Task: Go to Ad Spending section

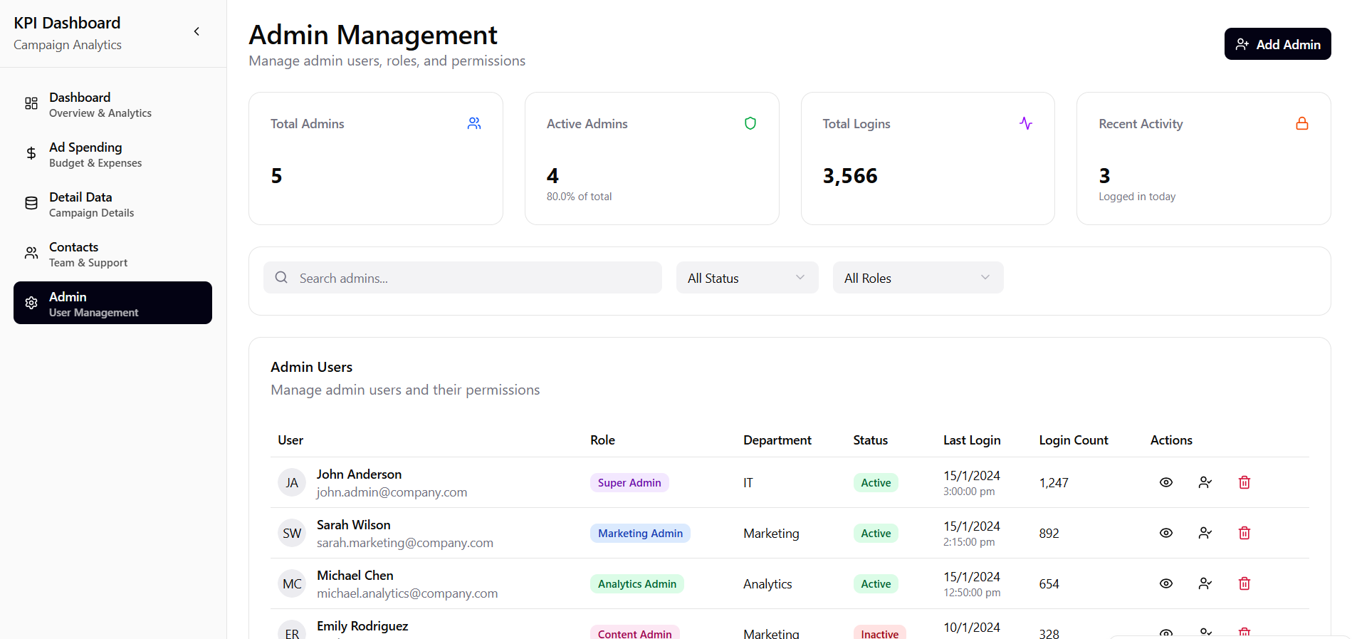Action: point(112,154)
